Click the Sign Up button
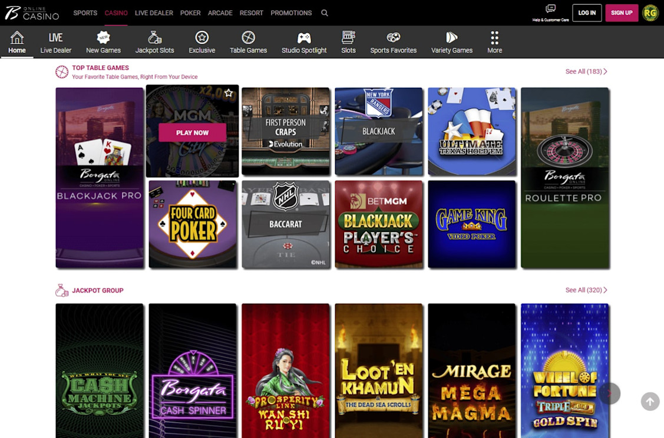664x438 pixels. (622, 13)
